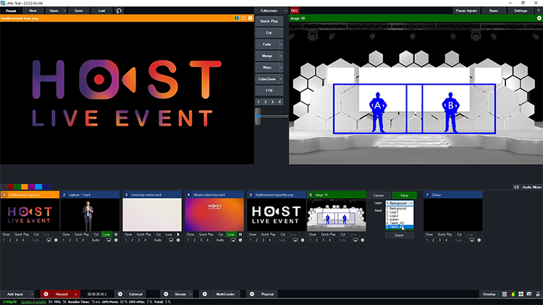Open MultiCorder settings gear icon
The width and height of the screenshot is (543, 305).
pyautogui.click(x=204, y=295)
